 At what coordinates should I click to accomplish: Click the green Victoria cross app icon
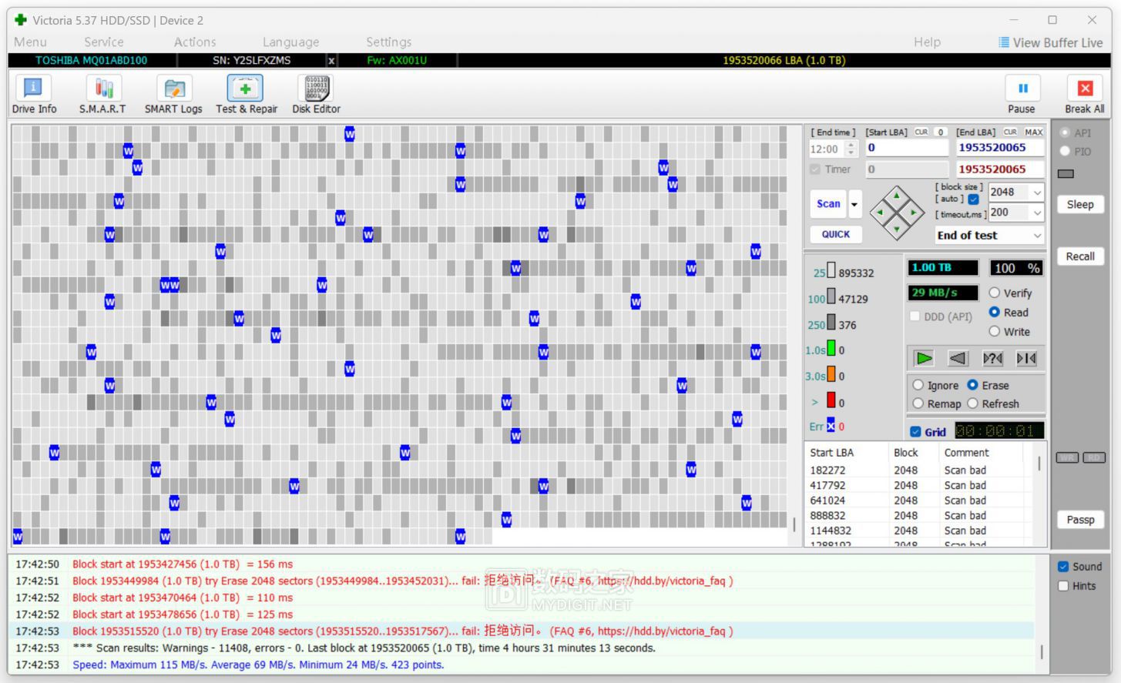21,20
